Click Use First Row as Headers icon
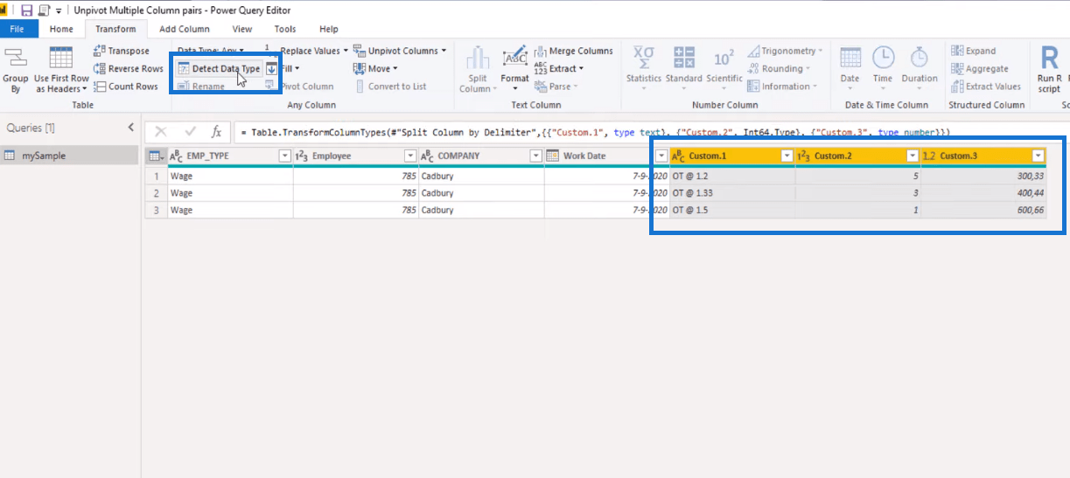This screenshot has height=478, width=1070. [61, 59]
